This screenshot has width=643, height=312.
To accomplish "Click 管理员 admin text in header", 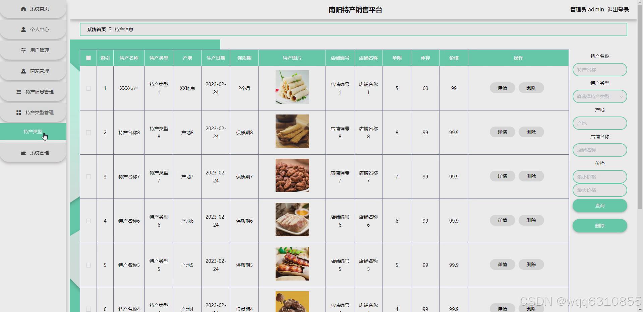I will point(587,10).
